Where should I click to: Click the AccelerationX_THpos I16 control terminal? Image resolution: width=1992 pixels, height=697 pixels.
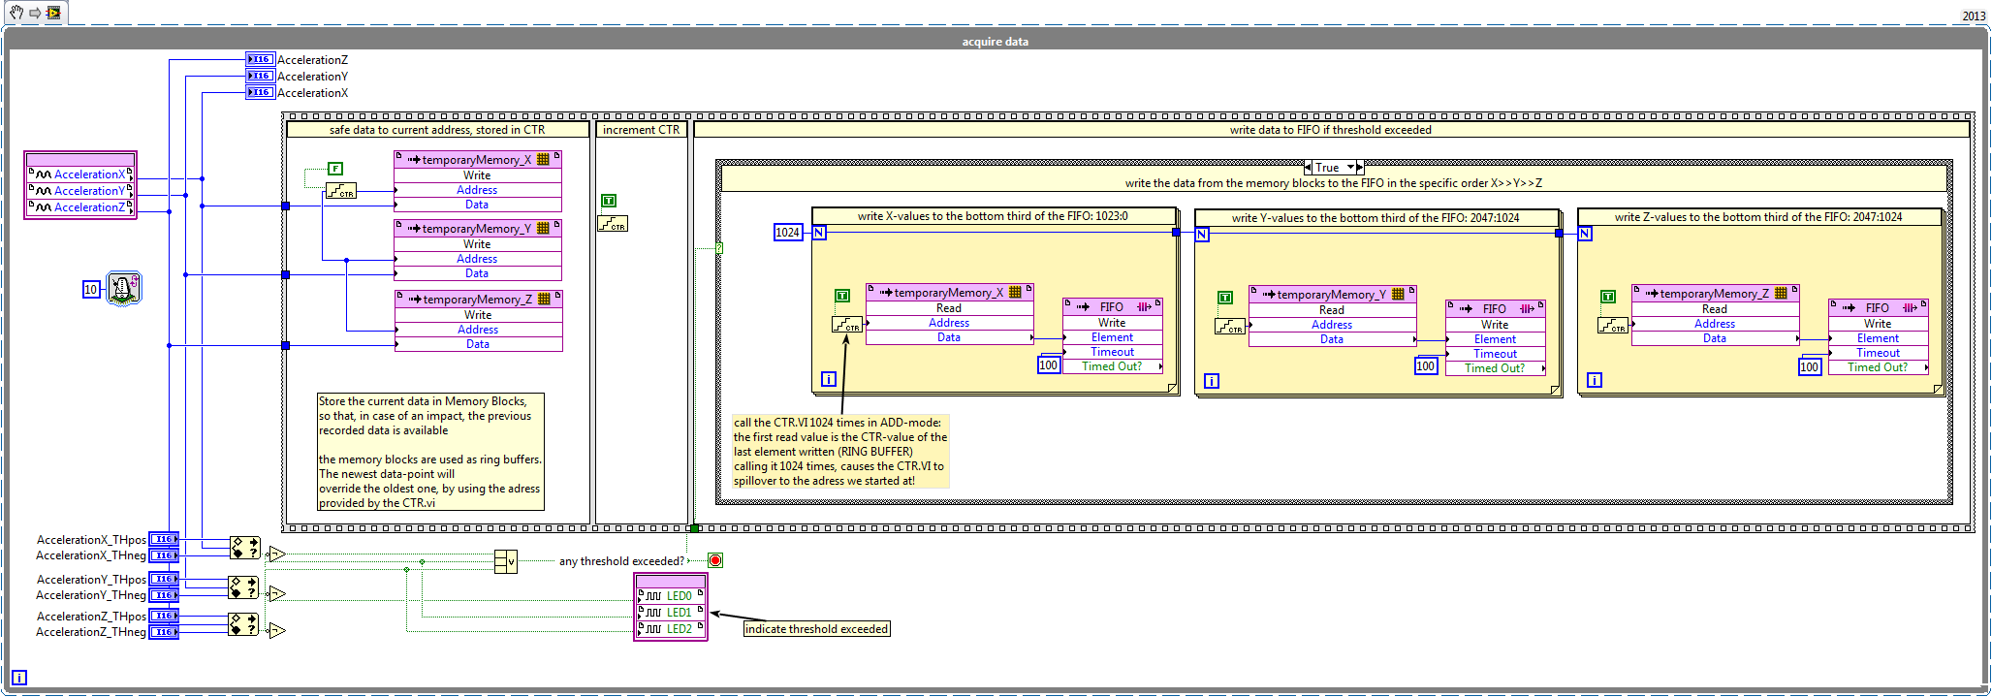[x=163, y=540]
